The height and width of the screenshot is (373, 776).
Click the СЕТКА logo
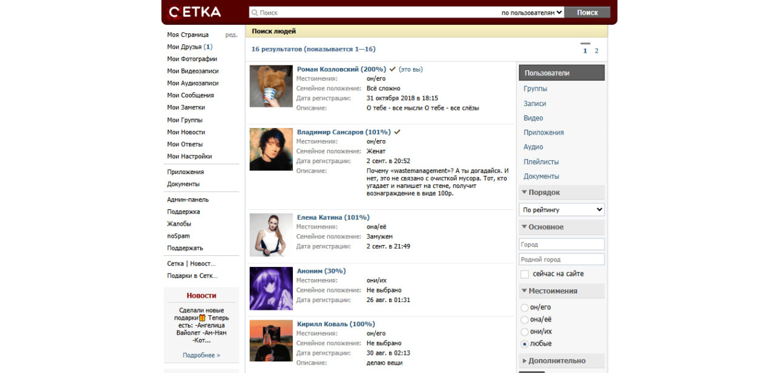coord(195,12)
